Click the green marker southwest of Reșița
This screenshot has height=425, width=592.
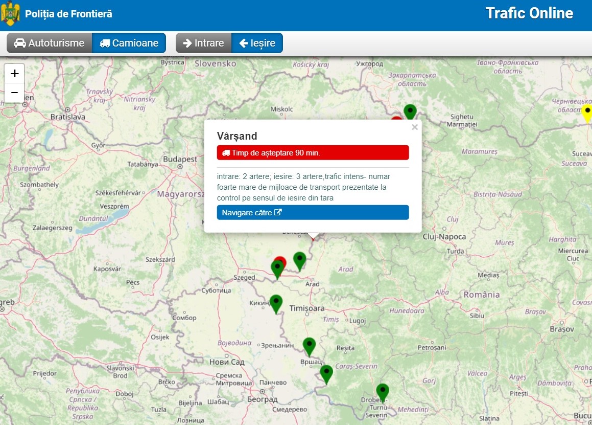pos(326,373)
